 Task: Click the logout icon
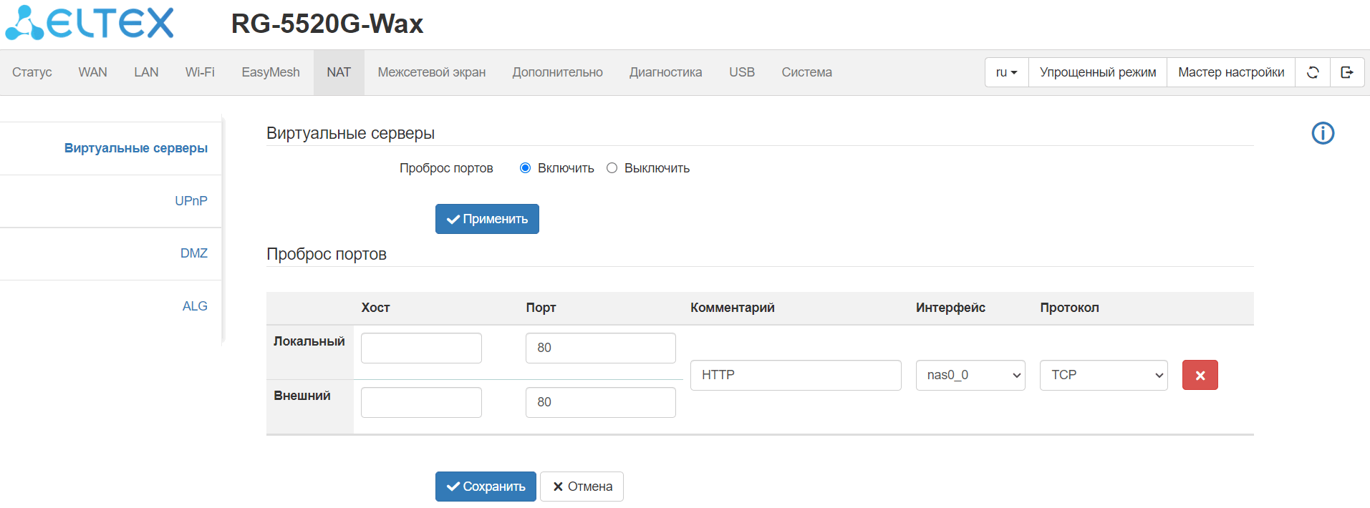(1346, 72)
